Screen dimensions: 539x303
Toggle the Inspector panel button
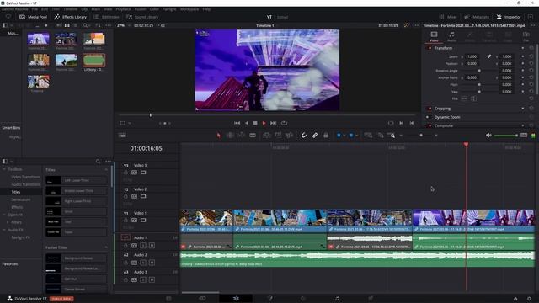[509, 17]
